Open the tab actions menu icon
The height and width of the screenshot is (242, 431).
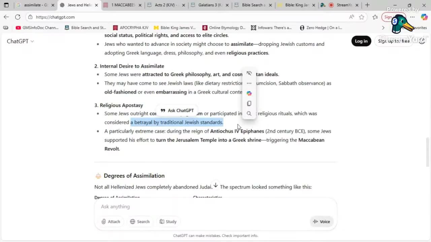coord(6,5)
